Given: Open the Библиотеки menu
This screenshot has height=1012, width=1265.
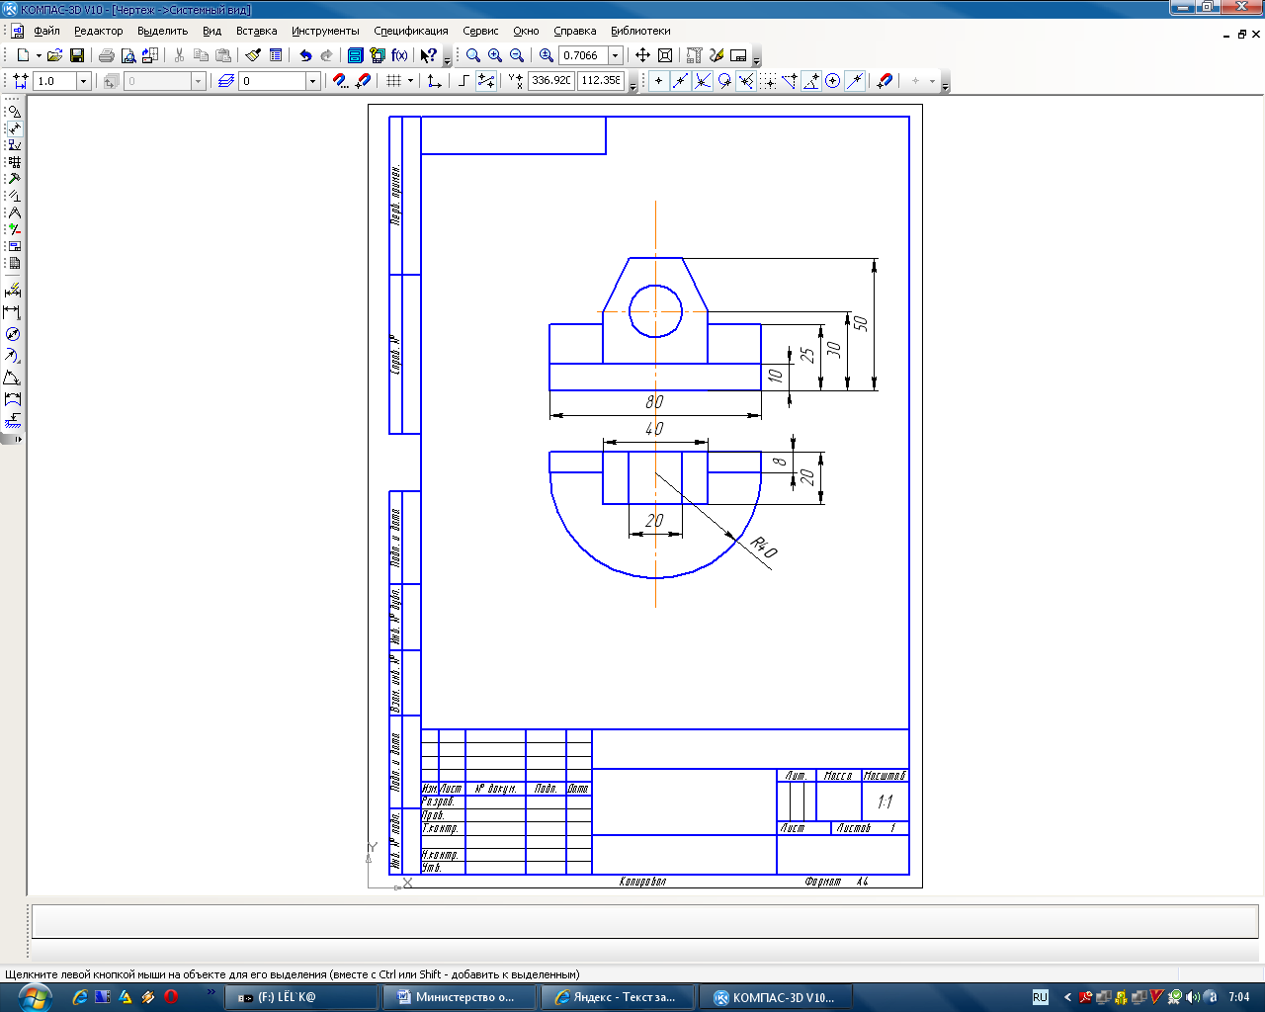Looking at the screenshot, I should [640, 31].
